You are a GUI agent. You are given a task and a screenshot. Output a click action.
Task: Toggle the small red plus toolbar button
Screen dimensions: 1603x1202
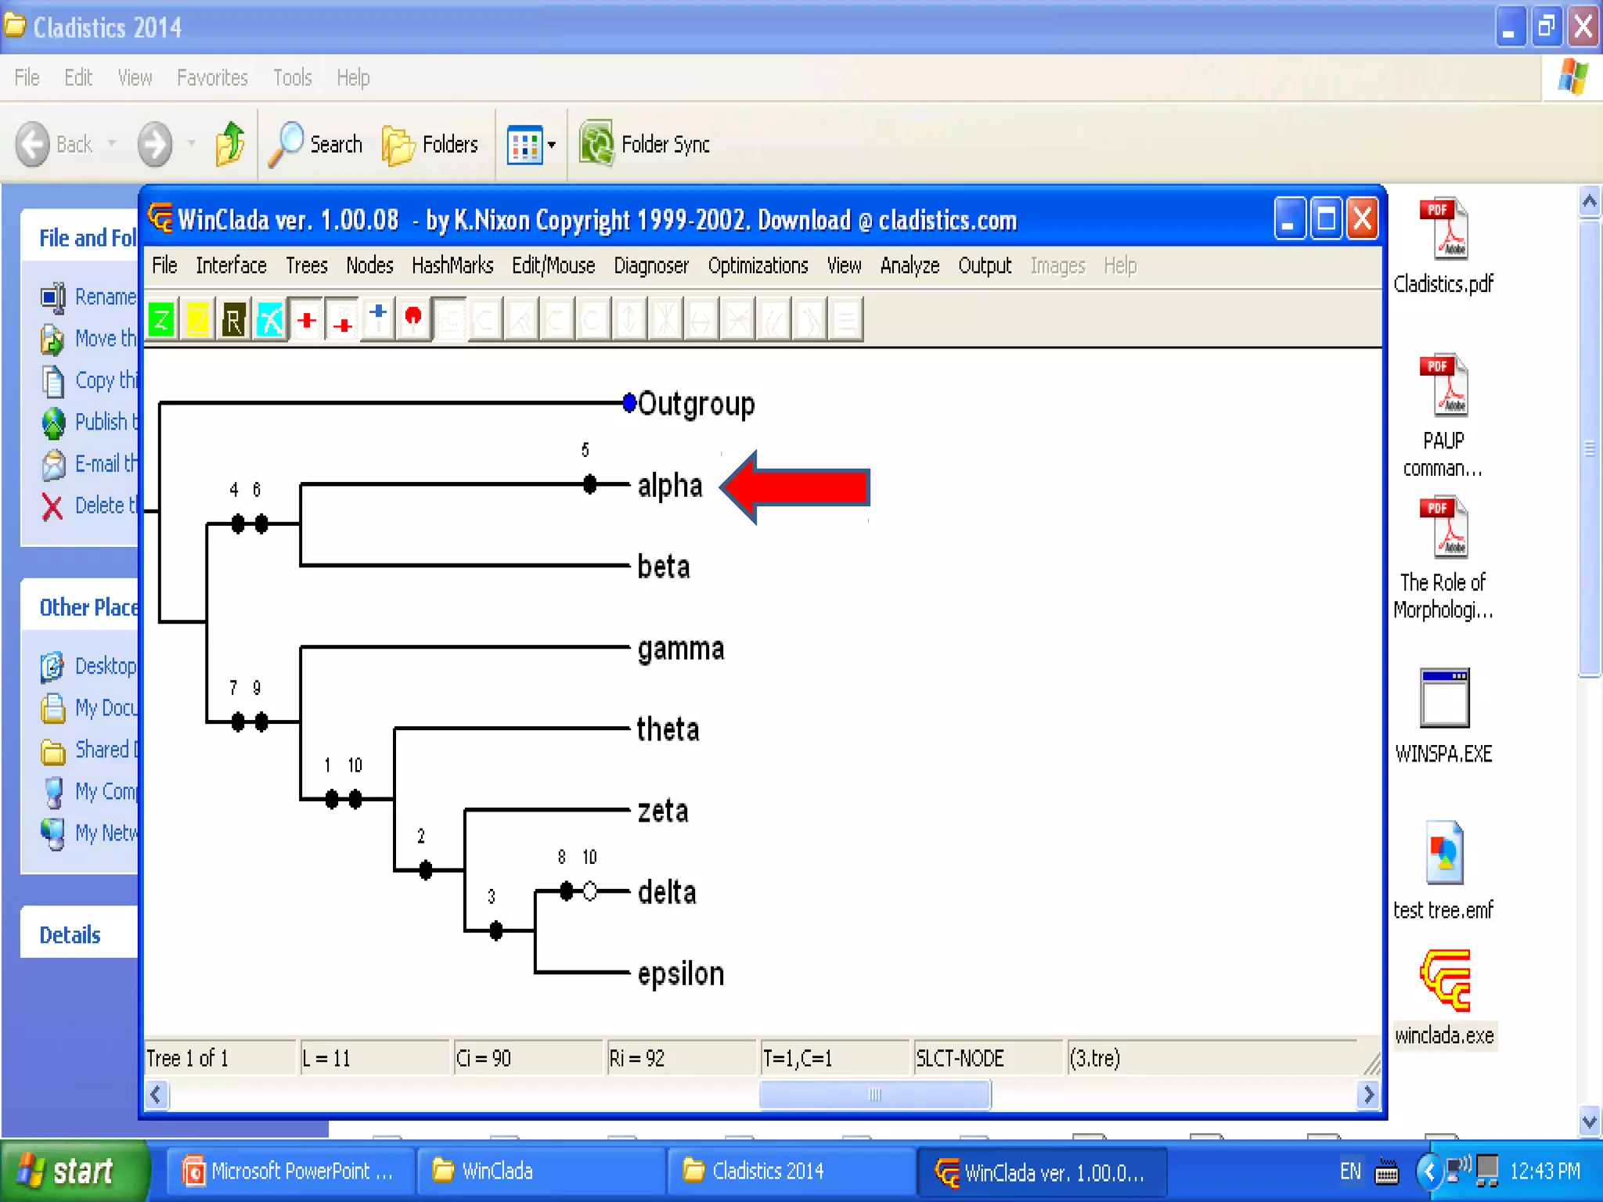343,322
